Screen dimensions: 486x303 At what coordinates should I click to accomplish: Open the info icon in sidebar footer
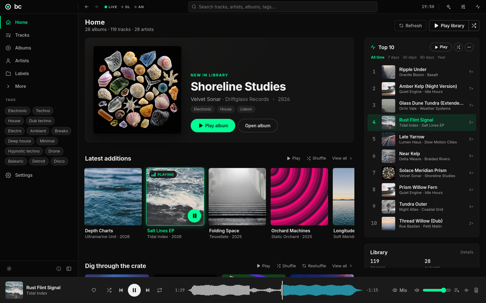coord(59,269)
